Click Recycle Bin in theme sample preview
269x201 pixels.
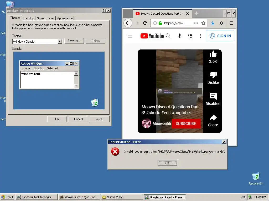pyautogui.click(x=95, y=103)
